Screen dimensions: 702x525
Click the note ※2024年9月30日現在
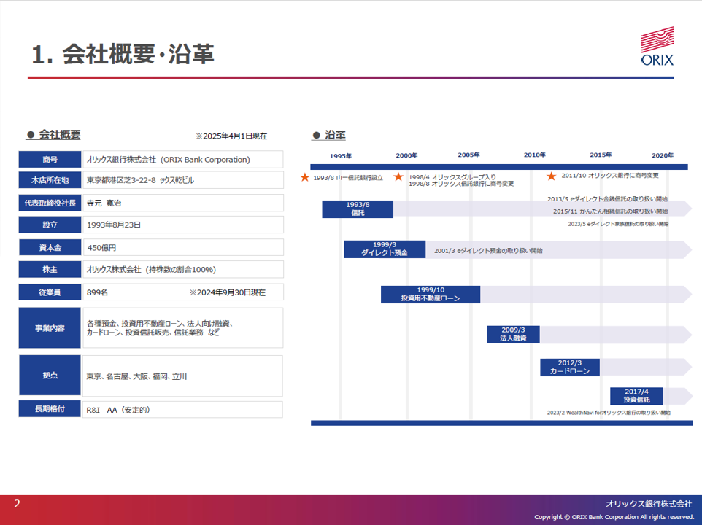(228, 292)
